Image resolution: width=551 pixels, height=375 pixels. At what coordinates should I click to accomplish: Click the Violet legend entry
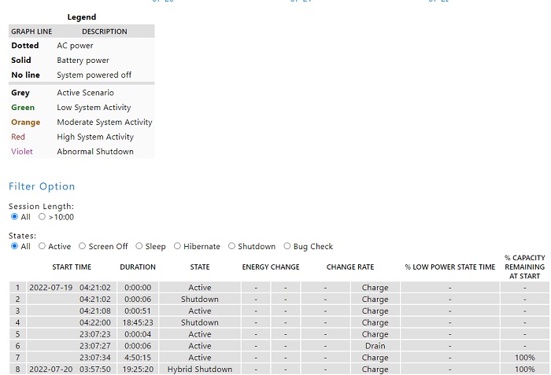point(22,152)
